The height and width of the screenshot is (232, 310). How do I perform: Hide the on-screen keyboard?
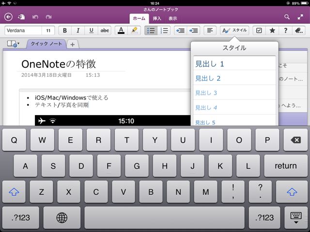[x=296, y=217]
